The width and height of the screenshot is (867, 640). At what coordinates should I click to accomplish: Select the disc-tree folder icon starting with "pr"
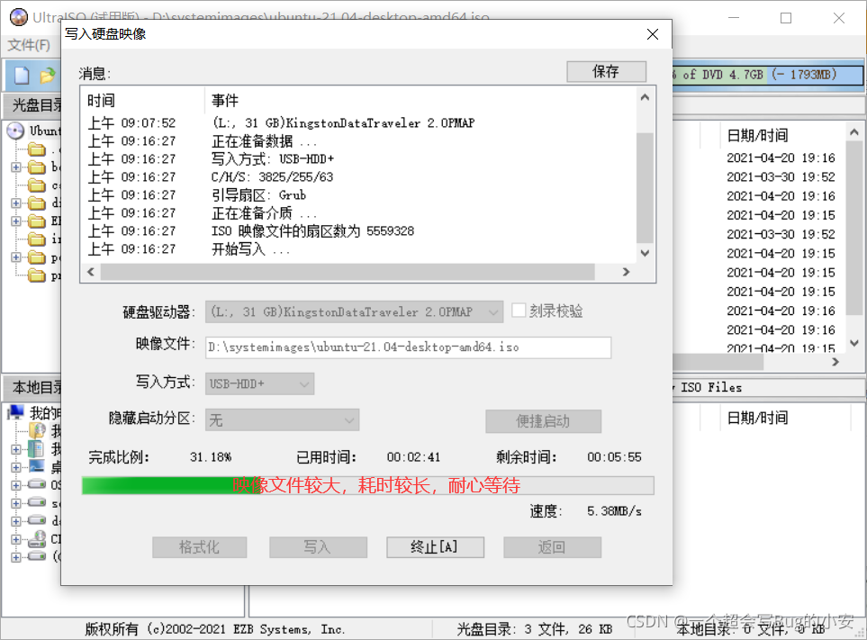point(37,275)
